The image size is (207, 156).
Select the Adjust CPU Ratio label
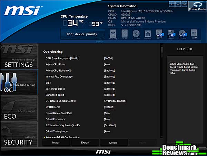[x=55, y=64]
